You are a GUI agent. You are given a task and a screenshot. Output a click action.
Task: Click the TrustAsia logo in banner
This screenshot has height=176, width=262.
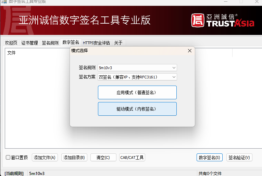pyautogui.click(x=223, y=20)
